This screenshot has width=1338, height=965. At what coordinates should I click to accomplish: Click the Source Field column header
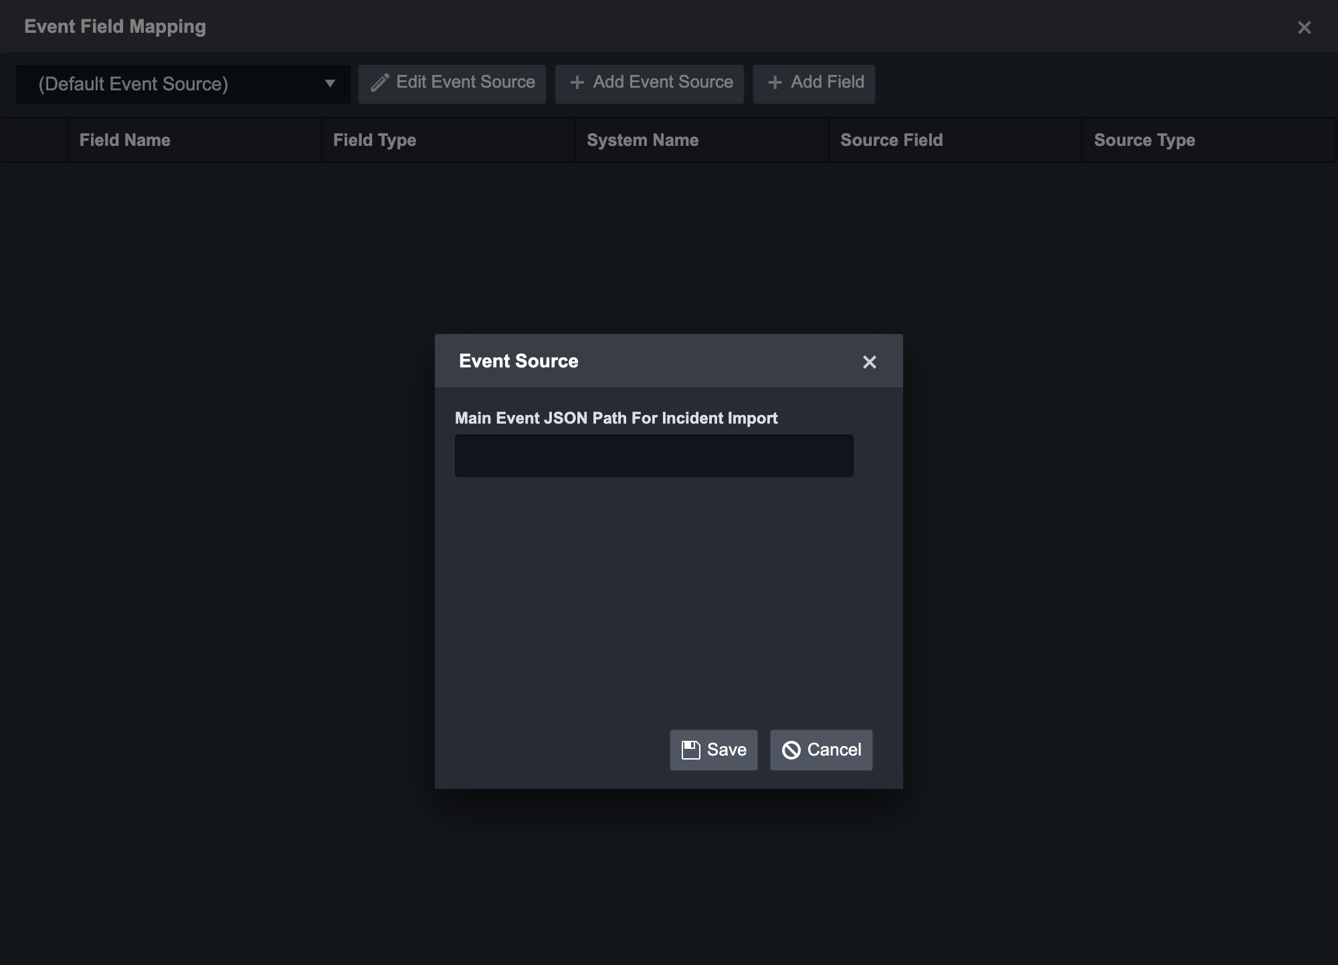pyautogui.click(x=891, y=140)
